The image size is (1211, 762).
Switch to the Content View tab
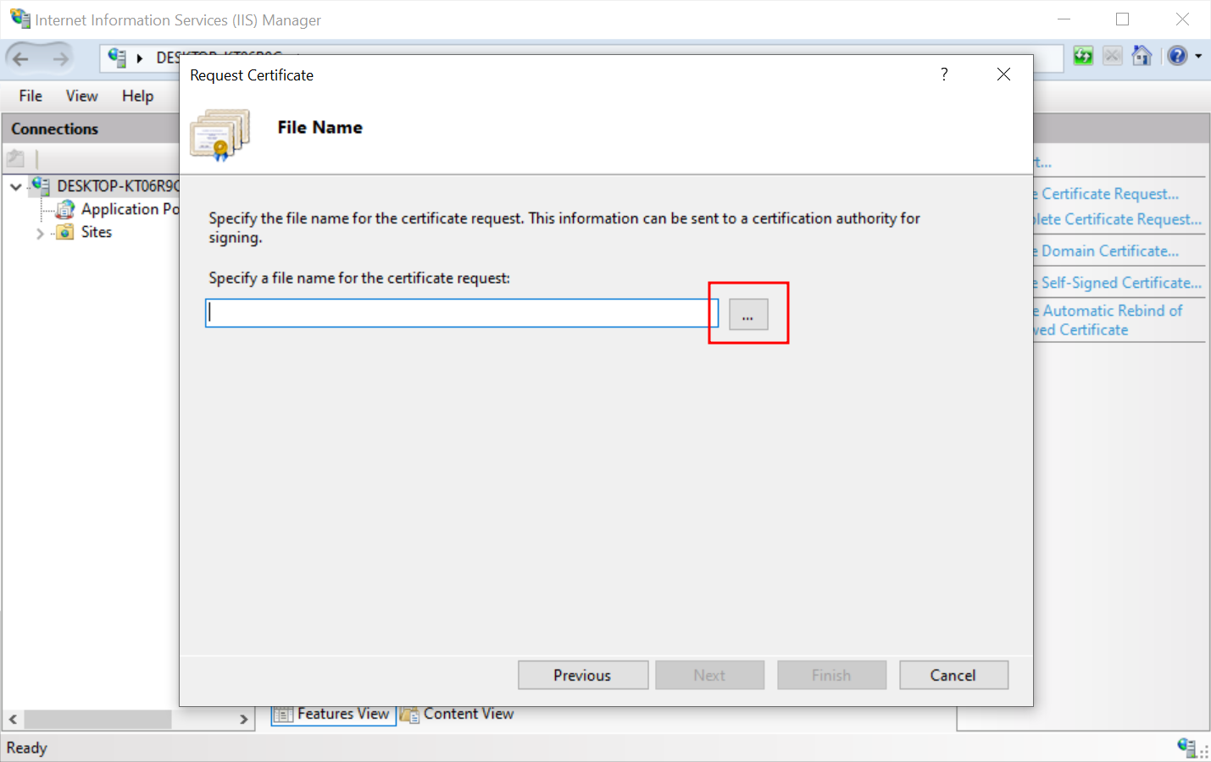458,714
